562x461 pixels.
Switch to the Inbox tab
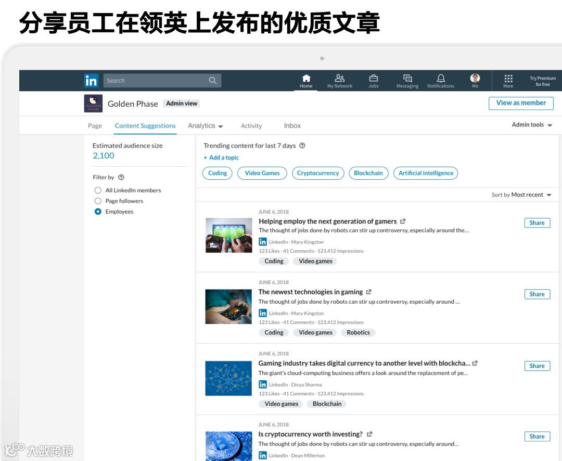pyautogui.click(x=292, y=126)
